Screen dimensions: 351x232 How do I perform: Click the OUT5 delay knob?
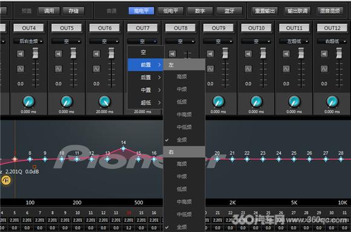coord(67,101)
